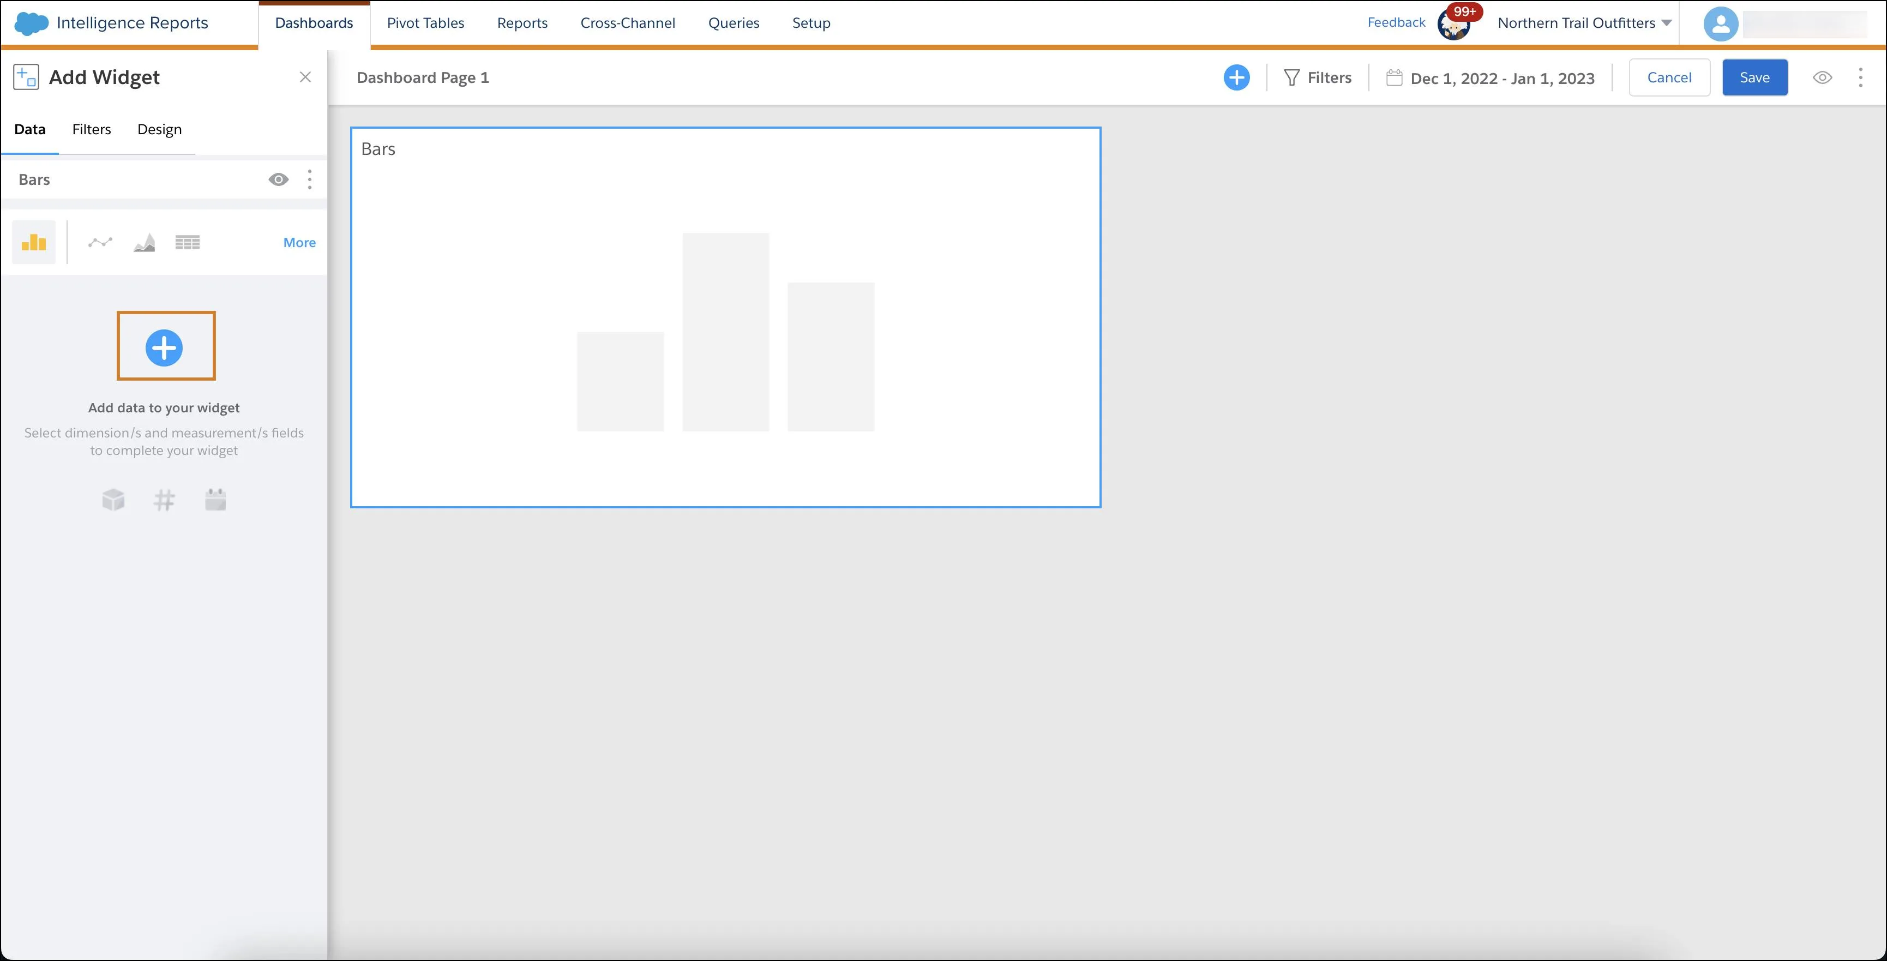The width and height of the screenshot is (1887, 961).
Task: Expand widget options kebab menu
Action: [309, 179]
